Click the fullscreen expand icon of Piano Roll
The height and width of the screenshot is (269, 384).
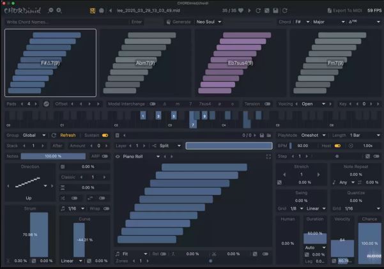coord(268,157)
